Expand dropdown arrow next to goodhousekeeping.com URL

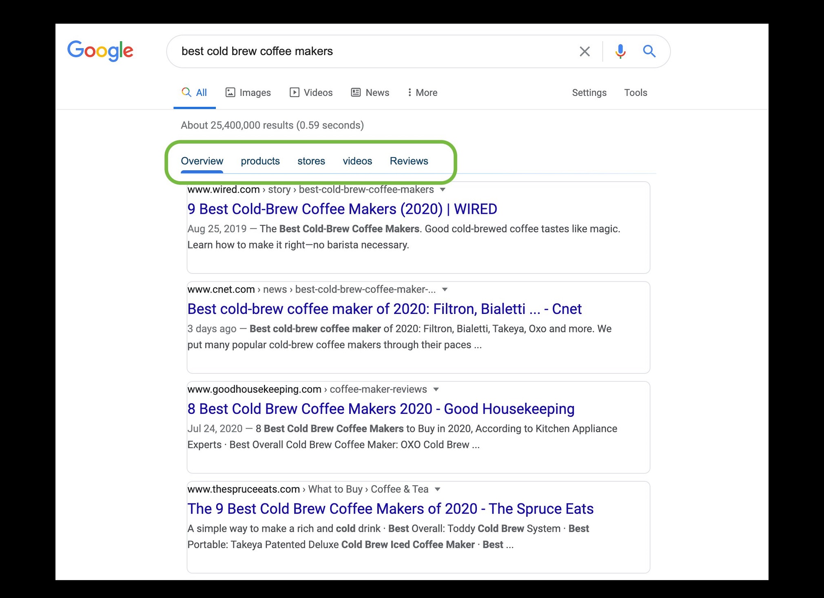436,389
